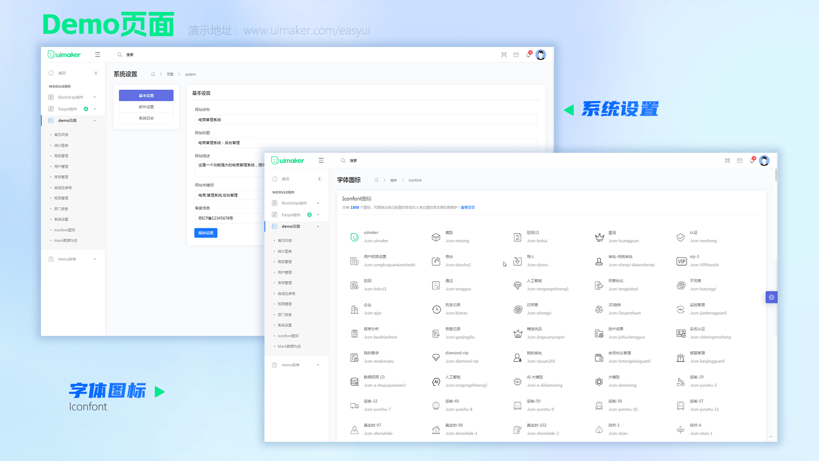
Task: Select the VIP badge icon
Action: tap(681, 261)
